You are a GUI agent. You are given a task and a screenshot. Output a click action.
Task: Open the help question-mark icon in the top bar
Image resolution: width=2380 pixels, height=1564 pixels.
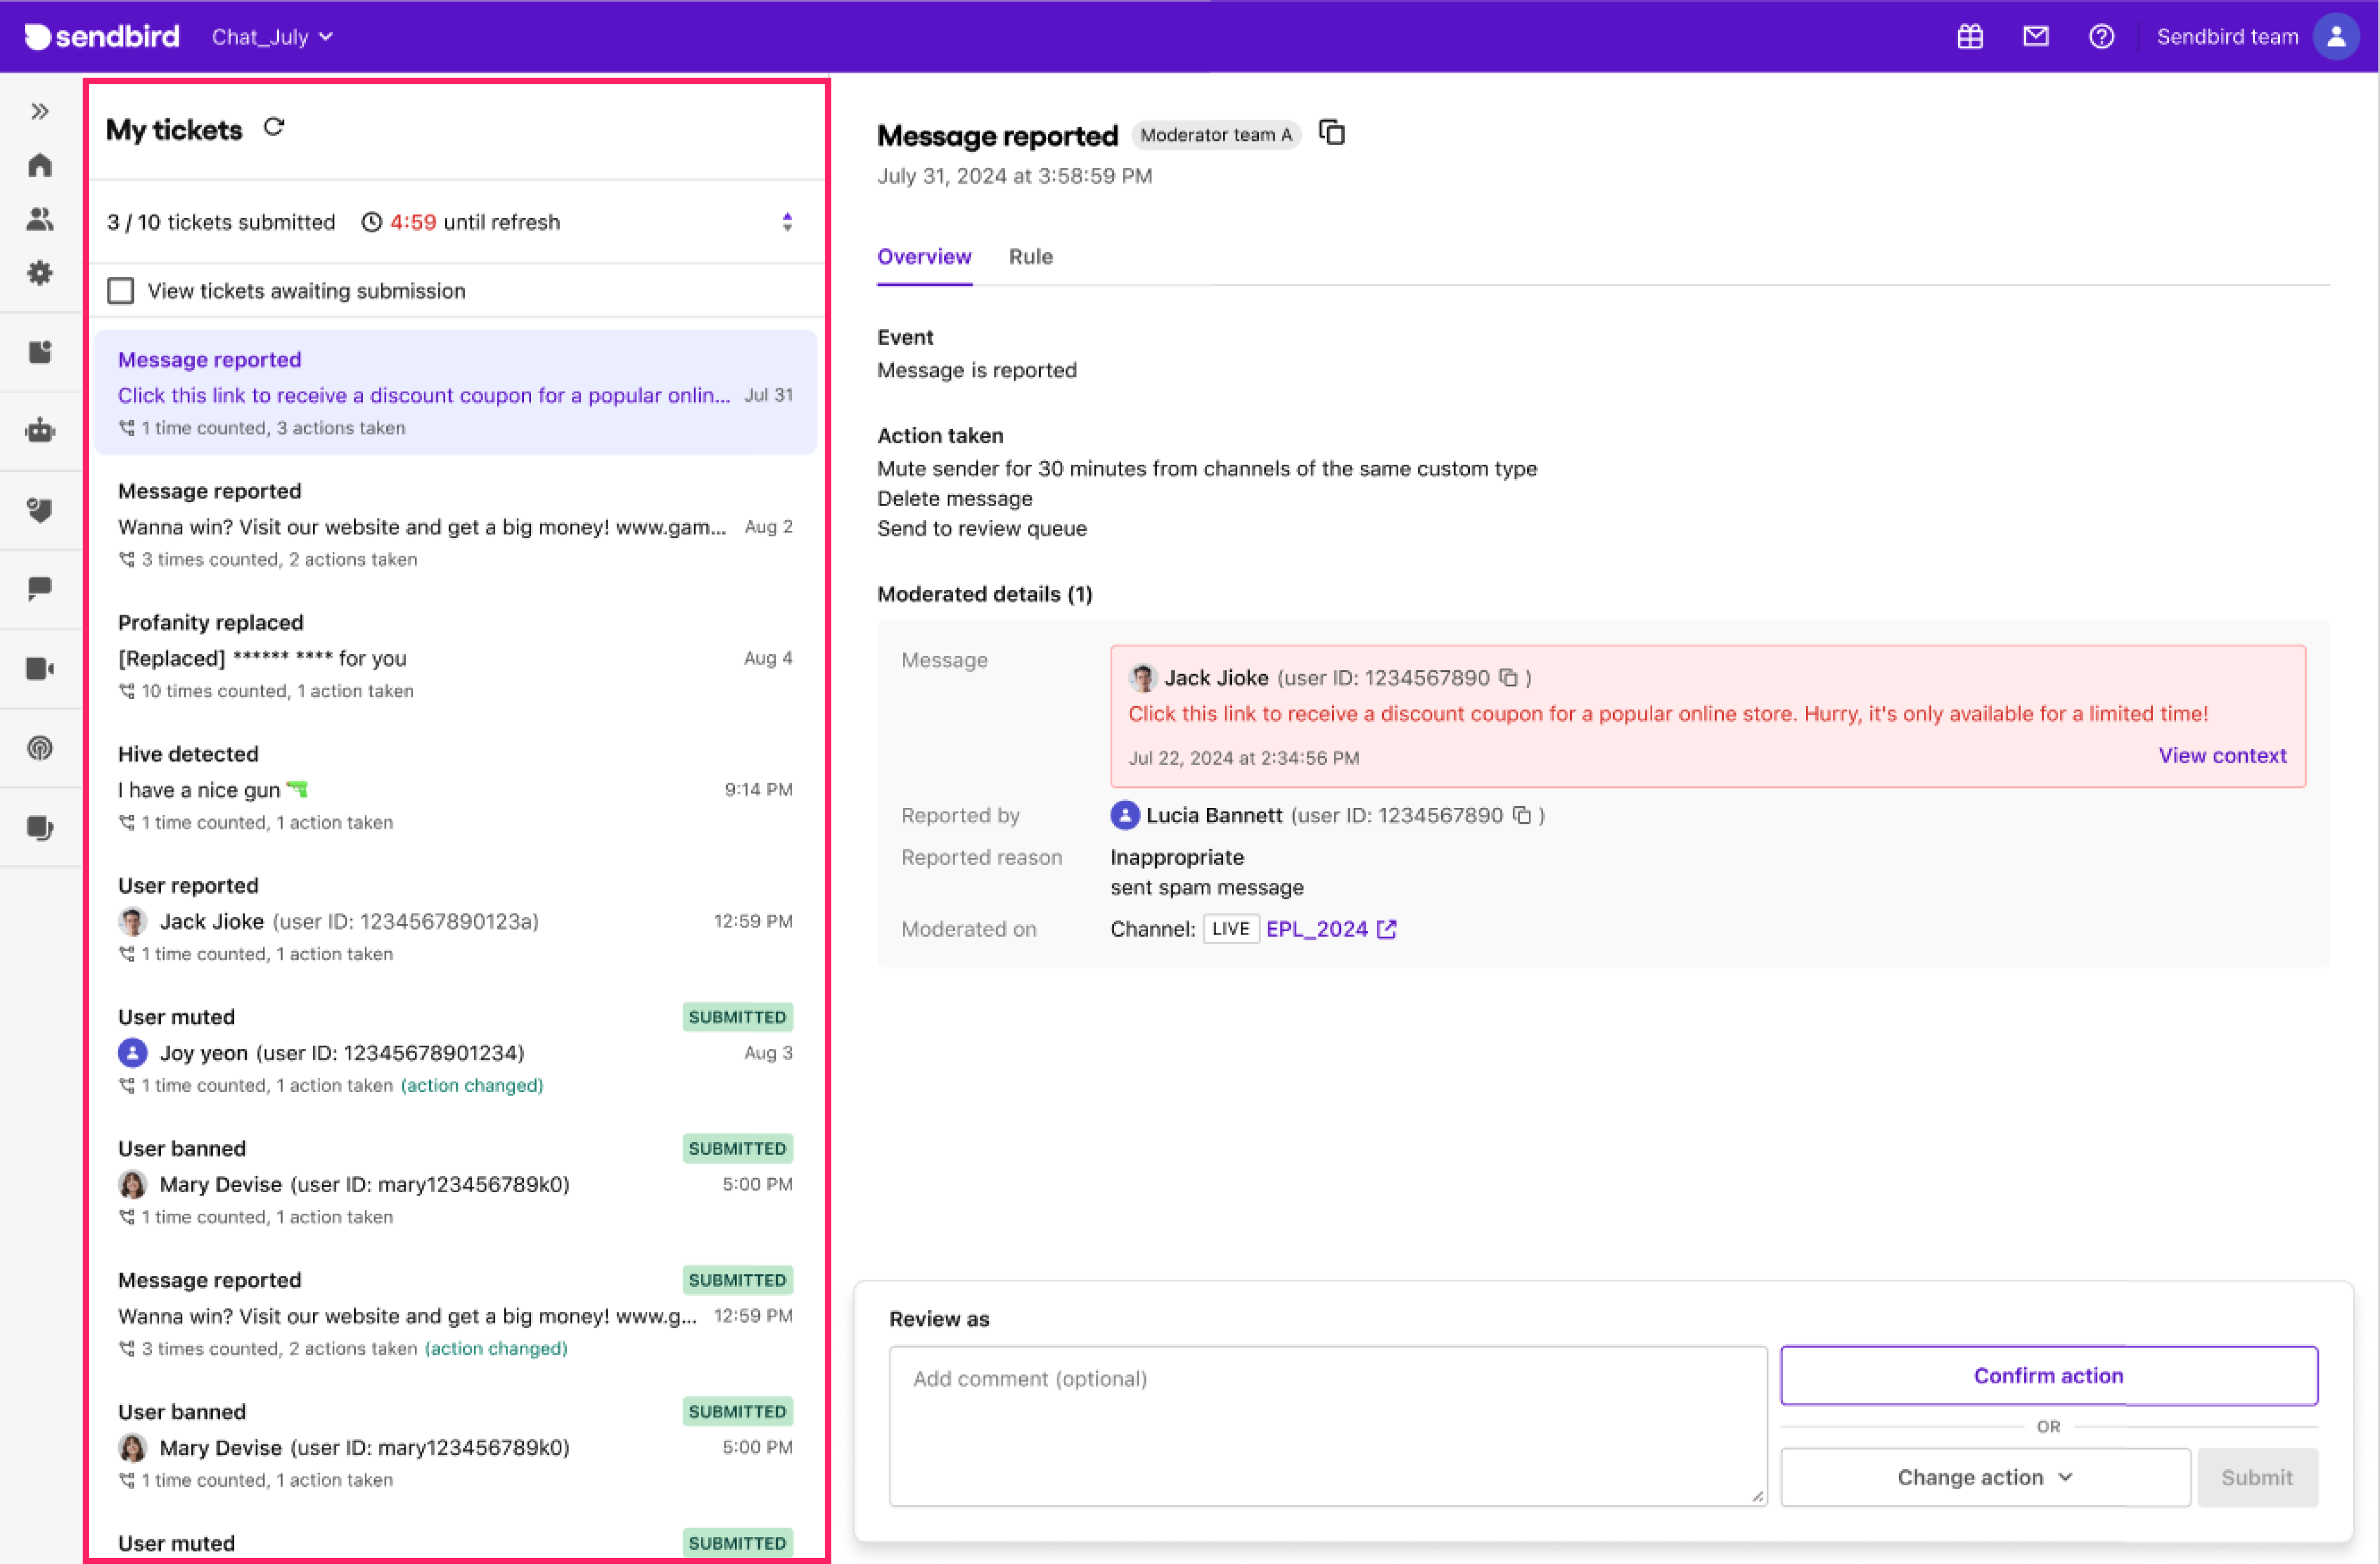click(2101, 36)
